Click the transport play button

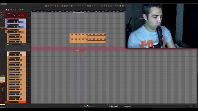point(88,106)
